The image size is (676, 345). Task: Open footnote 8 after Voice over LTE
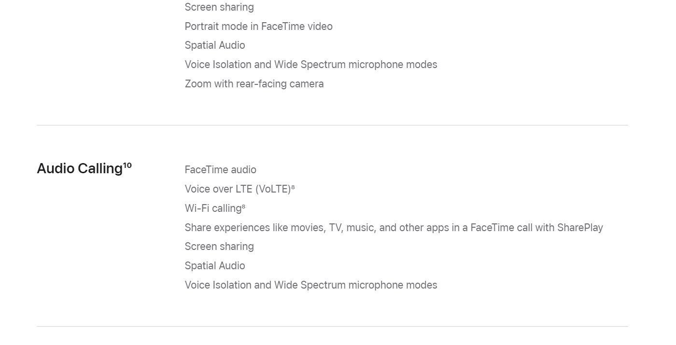[x=293, y=187]
